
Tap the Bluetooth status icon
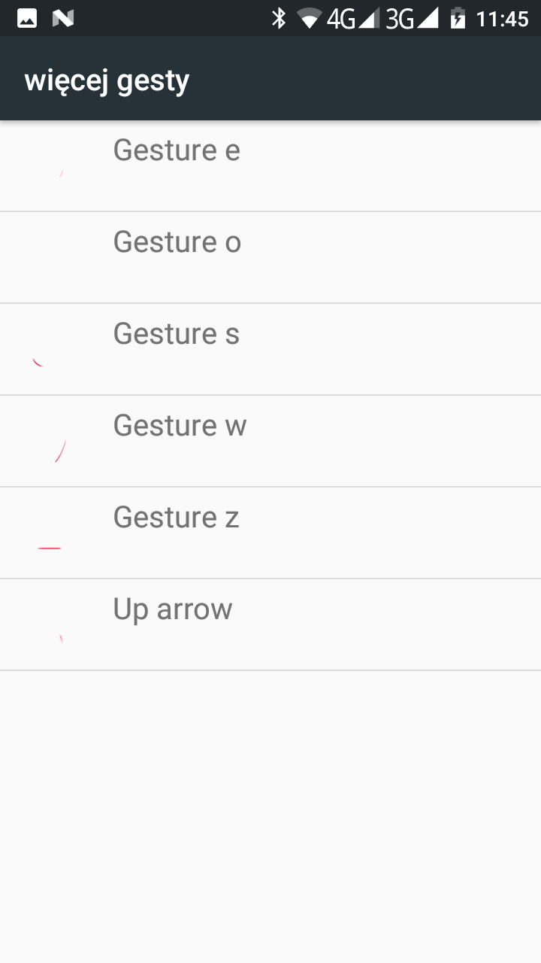click(x=279, y=18)
